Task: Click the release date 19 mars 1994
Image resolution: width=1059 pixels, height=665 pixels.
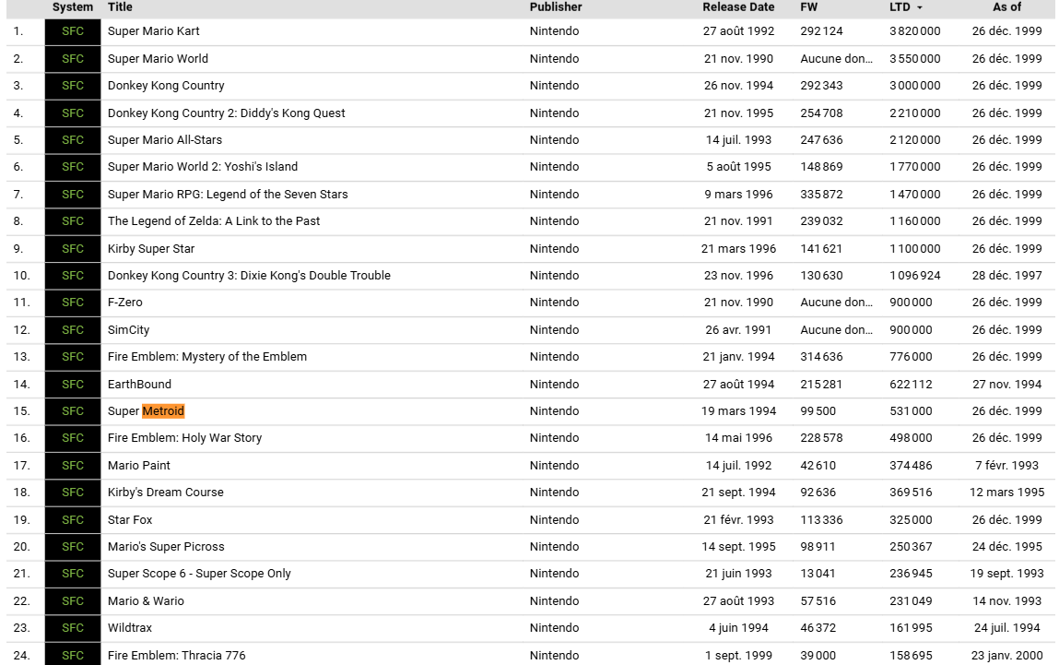Action: (738, 410)
